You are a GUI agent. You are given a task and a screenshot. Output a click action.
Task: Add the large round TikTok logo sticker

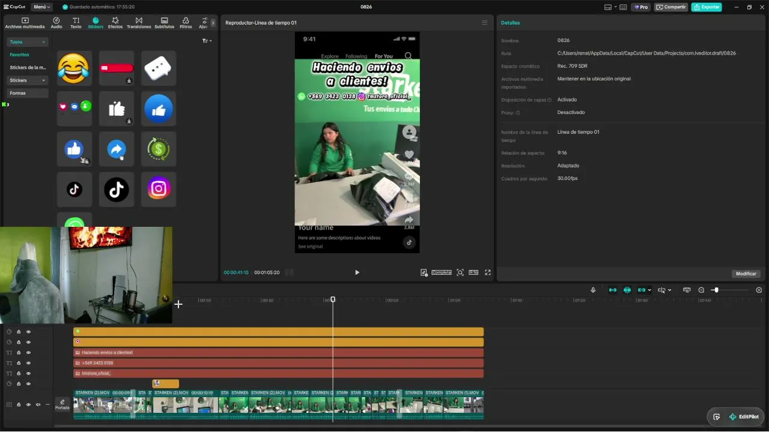116,190
